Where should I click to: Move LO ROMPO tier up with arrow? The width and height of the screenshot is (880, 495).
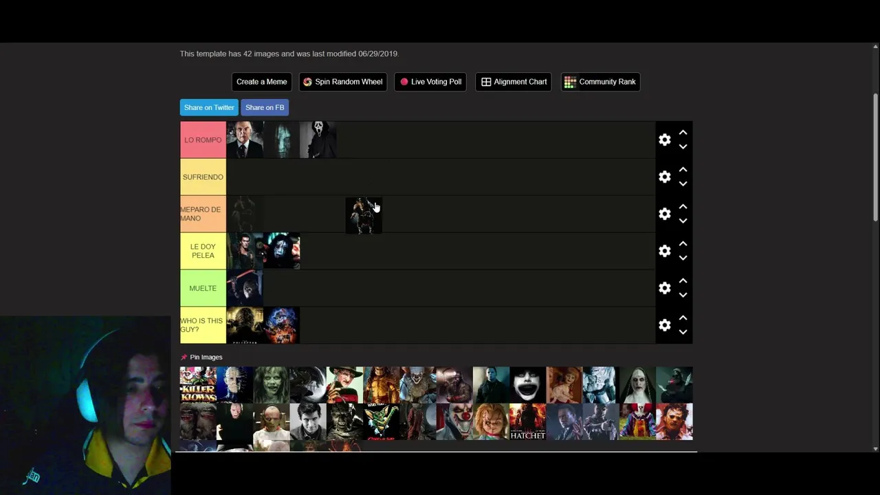(x=683, y=133)
